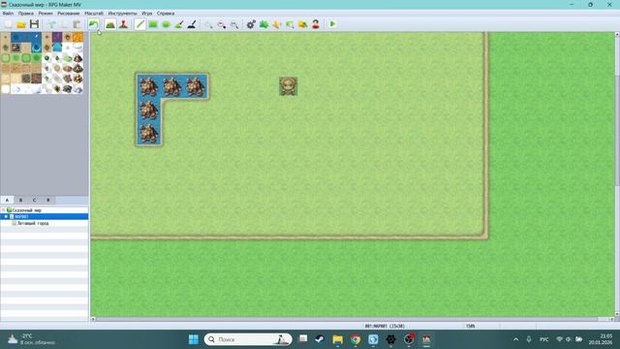Click the РУС language indicator

[x=544, y=339]
